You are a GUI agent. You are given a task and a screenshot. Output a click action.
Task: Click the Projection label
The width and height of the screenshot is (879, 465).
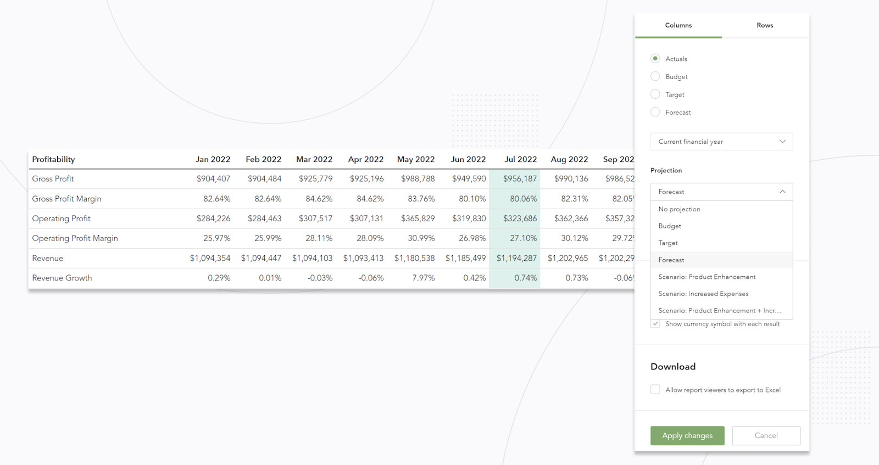point(666,171)
